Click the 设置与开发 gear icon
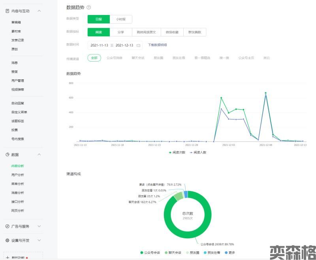This screenshot has width=316, height=260. [7, 240]
